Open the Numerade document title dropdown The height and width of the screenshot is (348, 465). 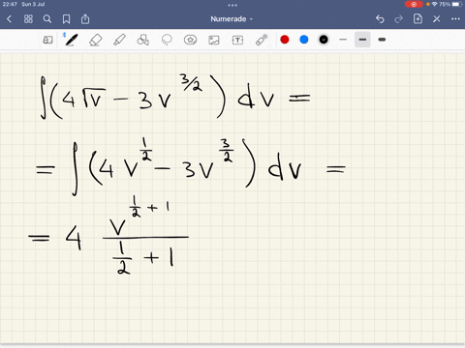[x=232, y=19]
